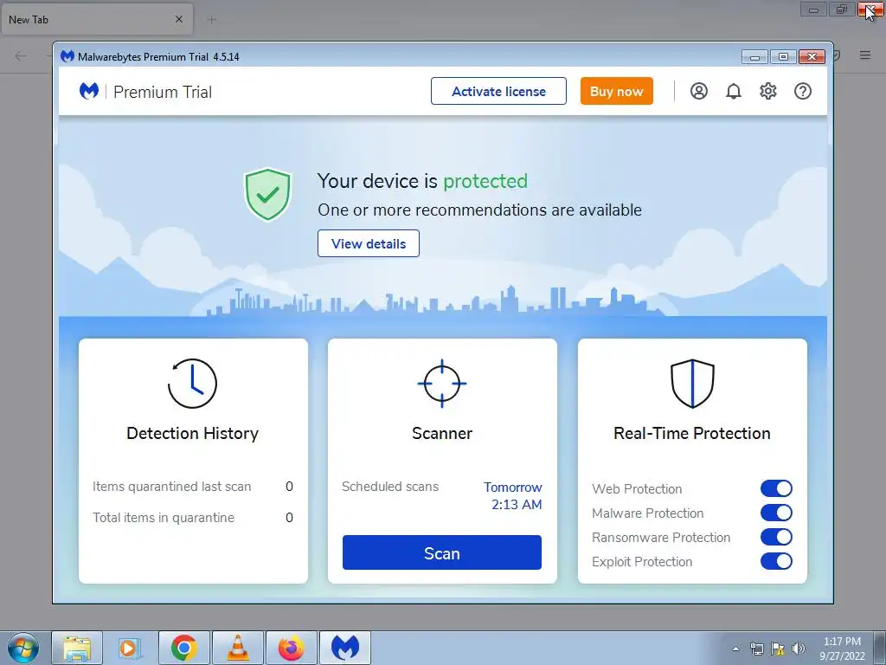Open Windows Start menu orb
This screenshot has height=665, width=886.
pos(23,648)
